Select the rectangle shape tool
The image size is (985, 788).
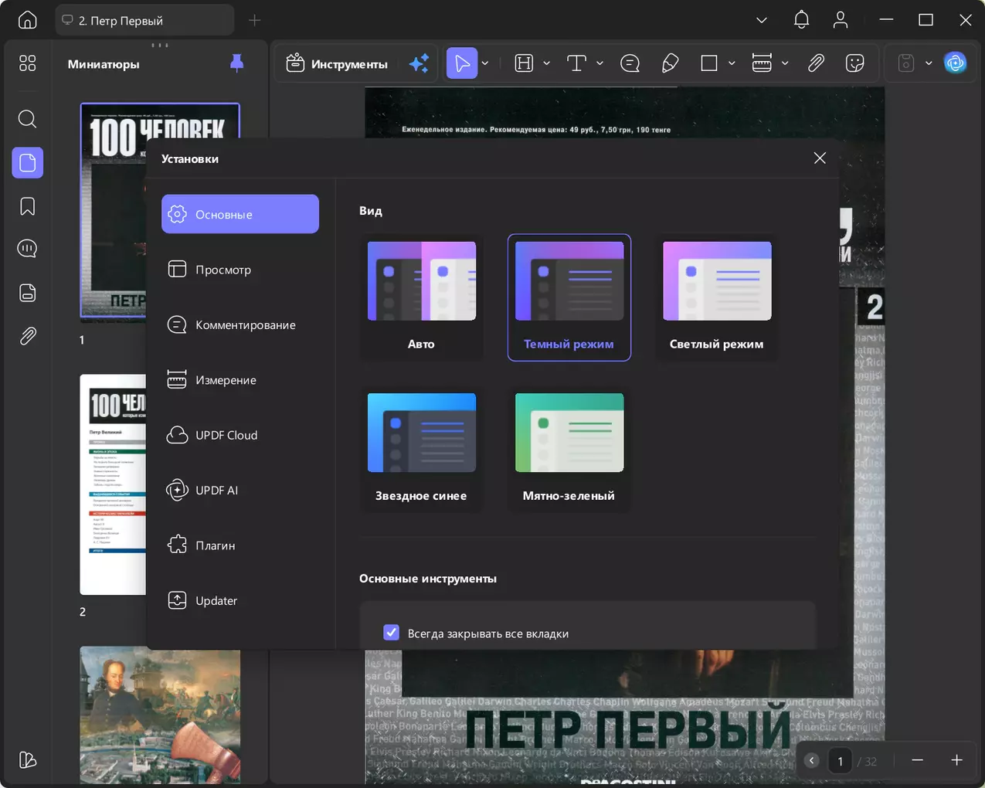pos(709,63)
